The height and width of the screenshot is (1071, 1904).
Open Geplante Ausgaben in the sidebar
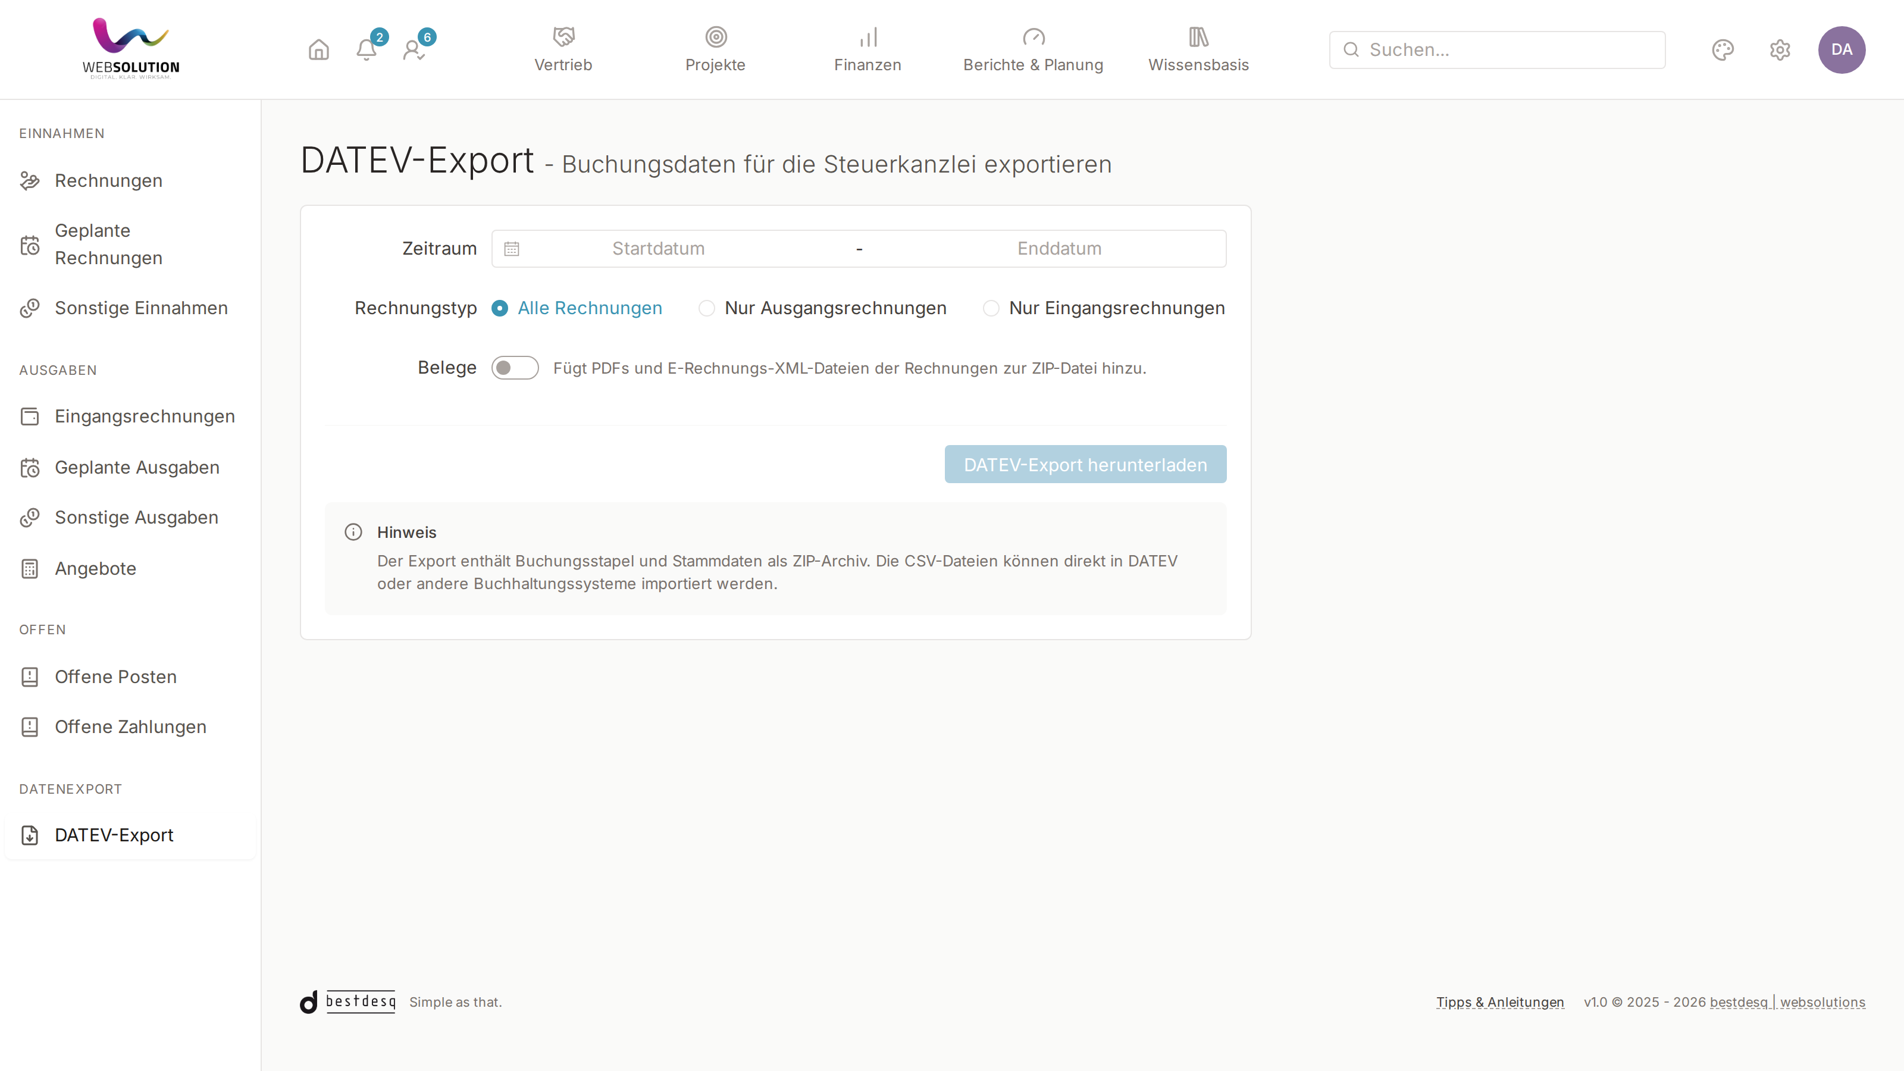(130, 468)
